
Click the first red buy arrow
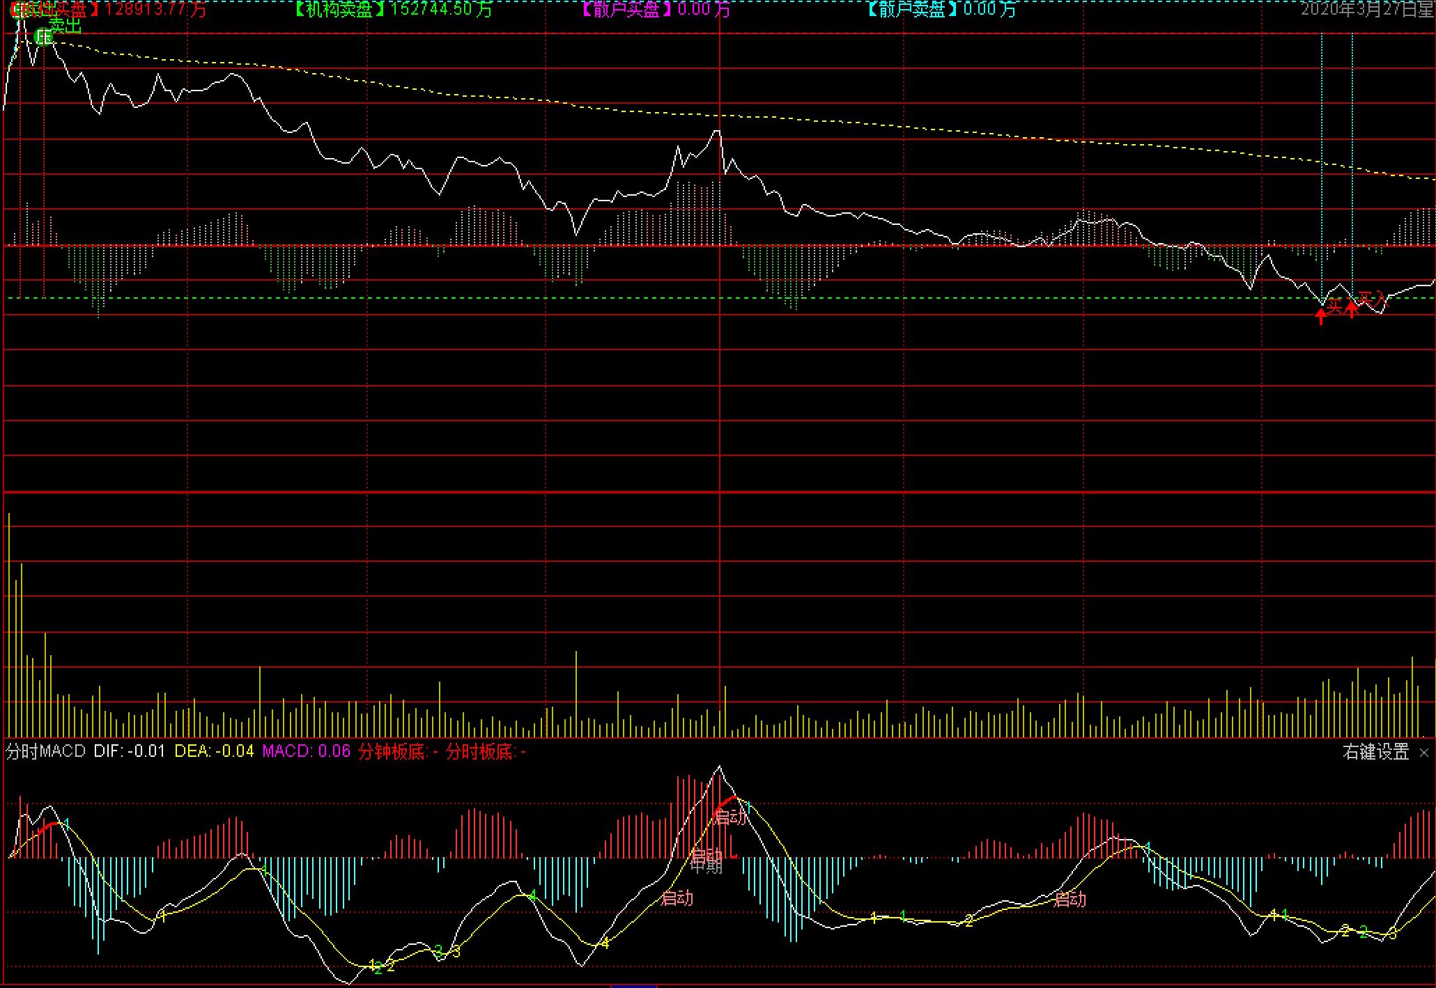click(x=1320, y=316)
